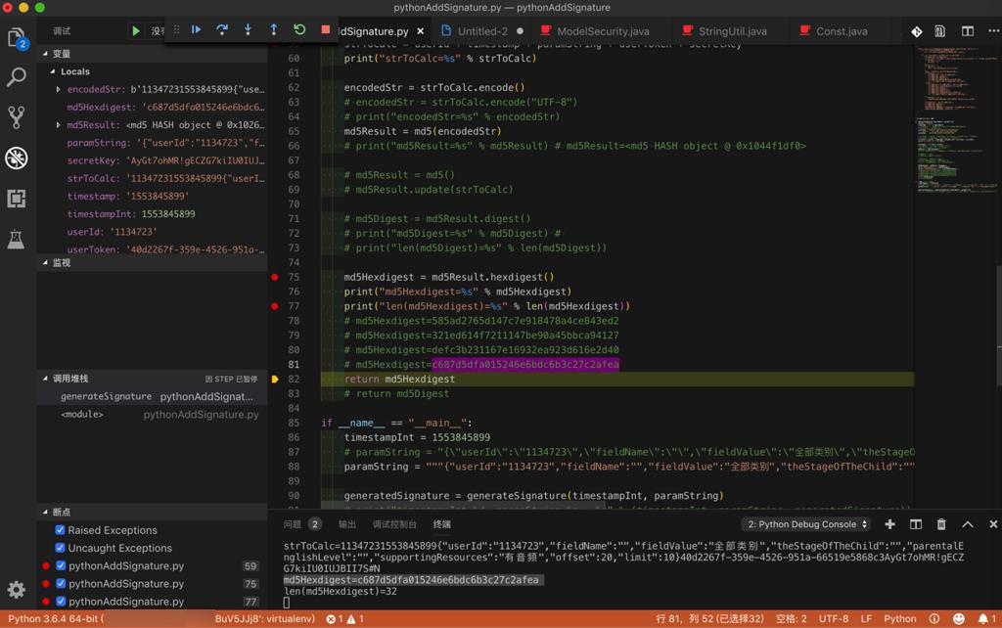The height and width of the screenshot is (628, 1002).
Task: Kill terminal using the trash icon
Action: coord(941,524)
